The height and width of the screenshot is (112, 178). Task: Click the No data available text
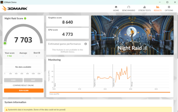23,67
